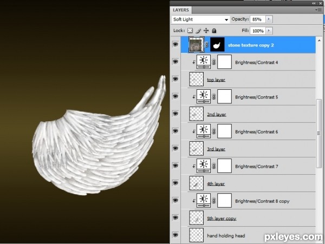
Task: Open the Layers panel options menu icon
Action: point(318,10)
